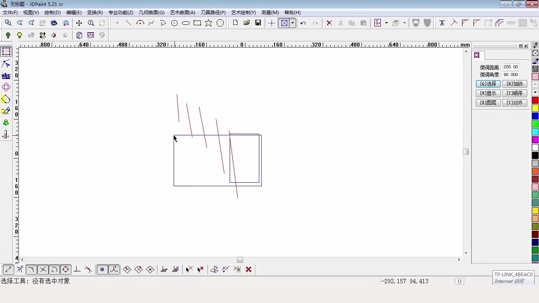Toggle the corner vertex snap button
Image resolution: width=539 pixels, height=303 pixels.
pos(31,269)
